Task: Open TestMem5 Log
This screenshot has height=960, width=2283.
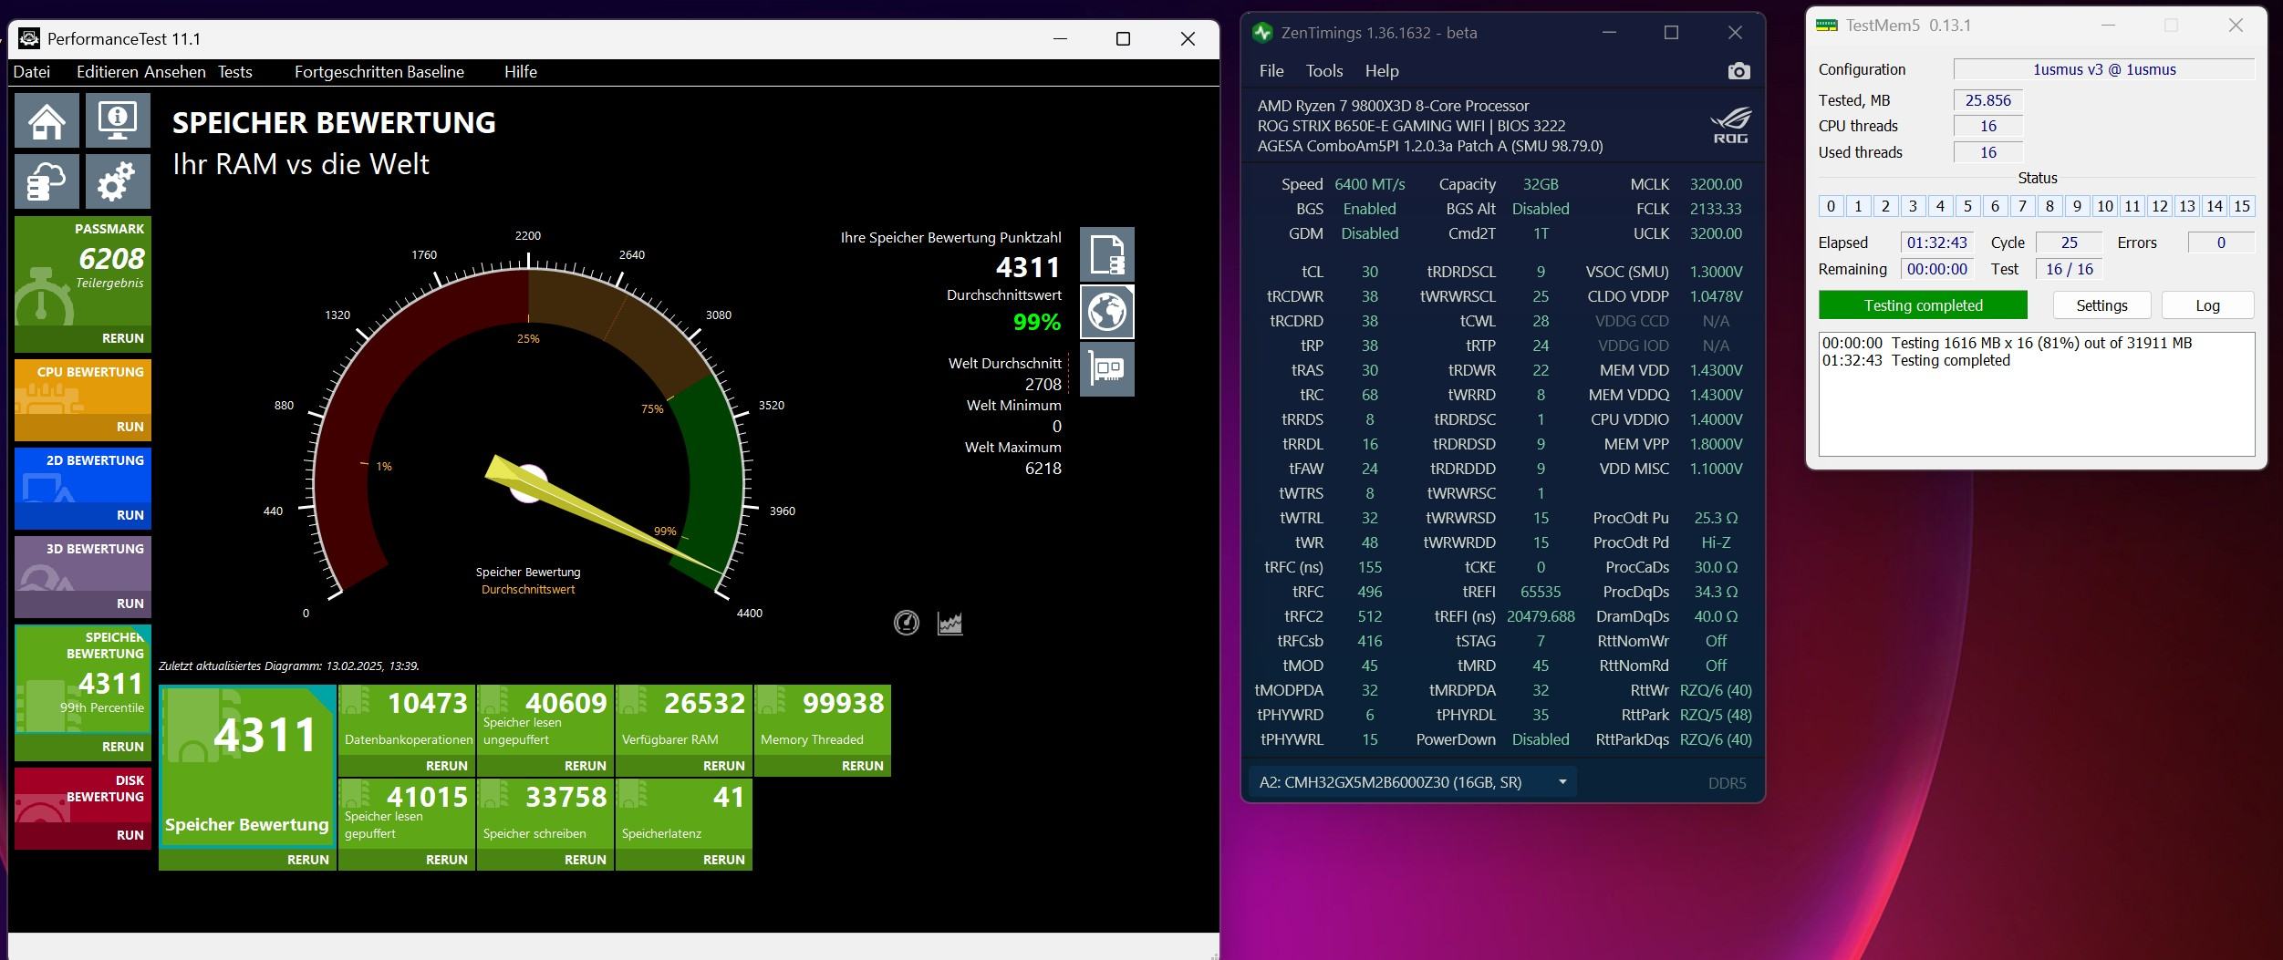Action: pyautogui.click(x=2207, y=305)
